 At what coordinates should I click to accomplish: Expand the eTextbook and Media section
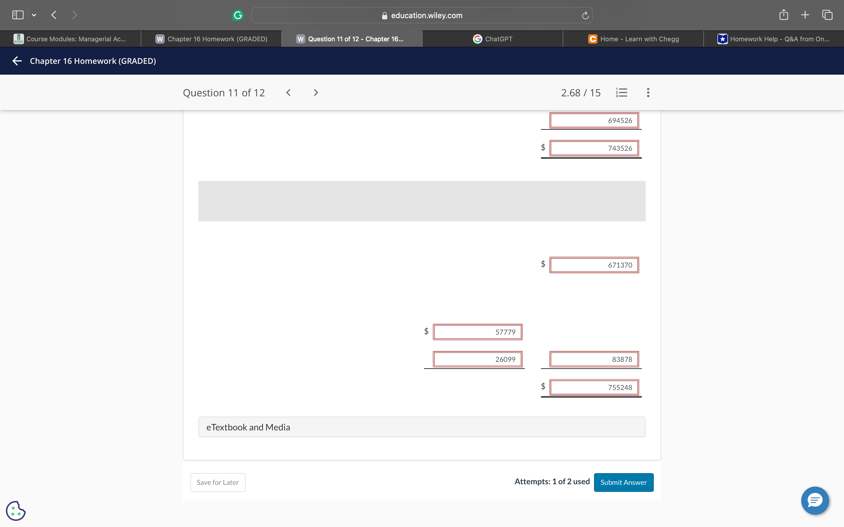pyautogui.click(x=248, y=427)
